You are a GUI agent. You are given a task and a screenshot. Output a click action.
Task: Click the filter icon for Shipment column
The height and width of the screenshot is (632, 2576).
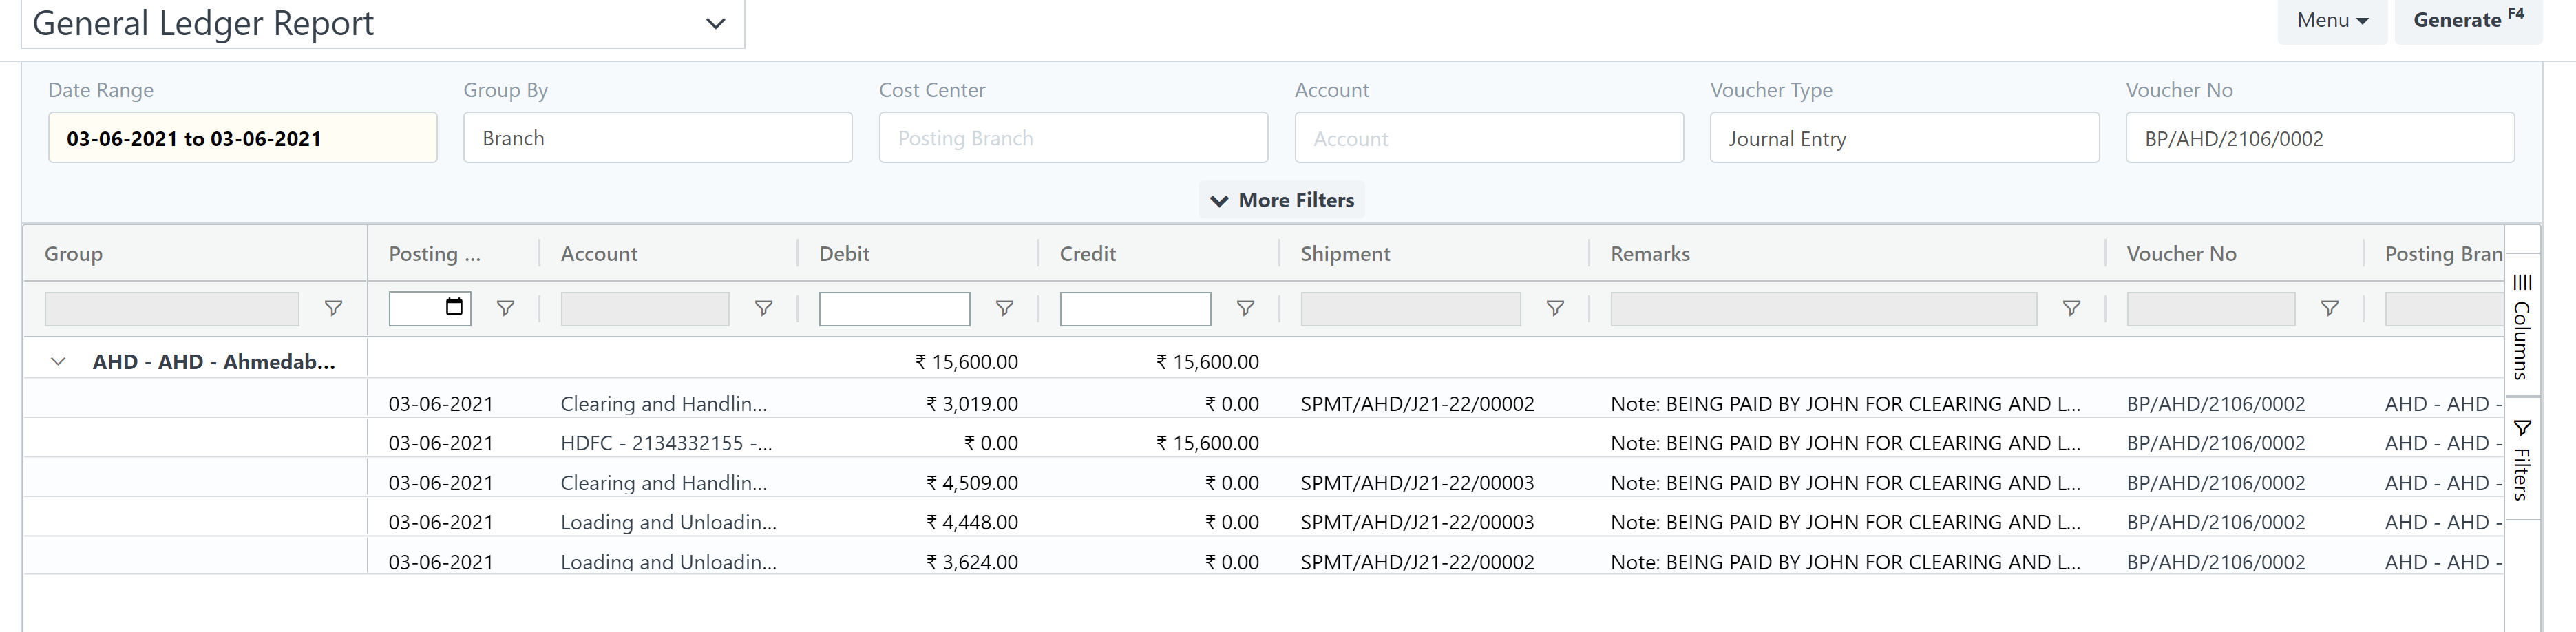(1555, 309)
